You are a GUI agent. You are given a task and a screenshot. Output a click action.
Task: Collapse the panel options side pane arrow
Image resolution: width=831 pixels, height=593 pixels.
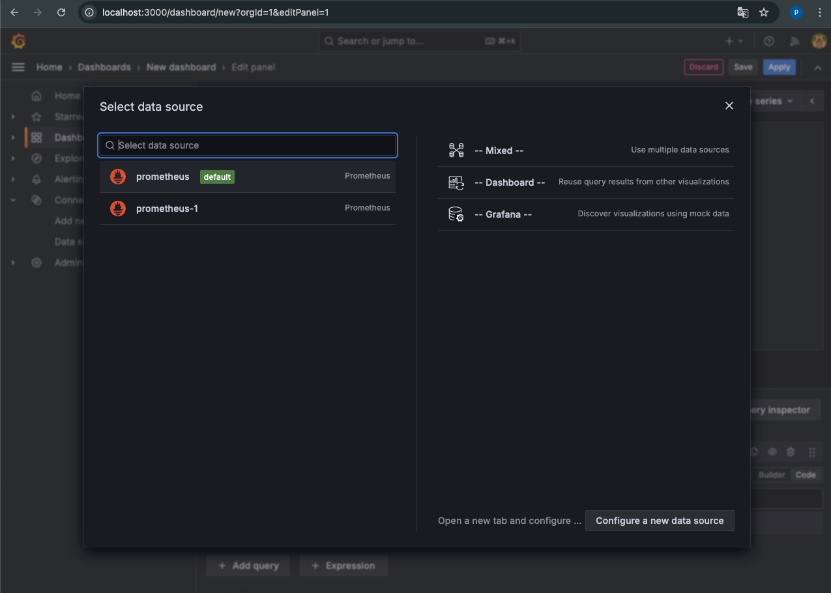[x=812, y=101]
